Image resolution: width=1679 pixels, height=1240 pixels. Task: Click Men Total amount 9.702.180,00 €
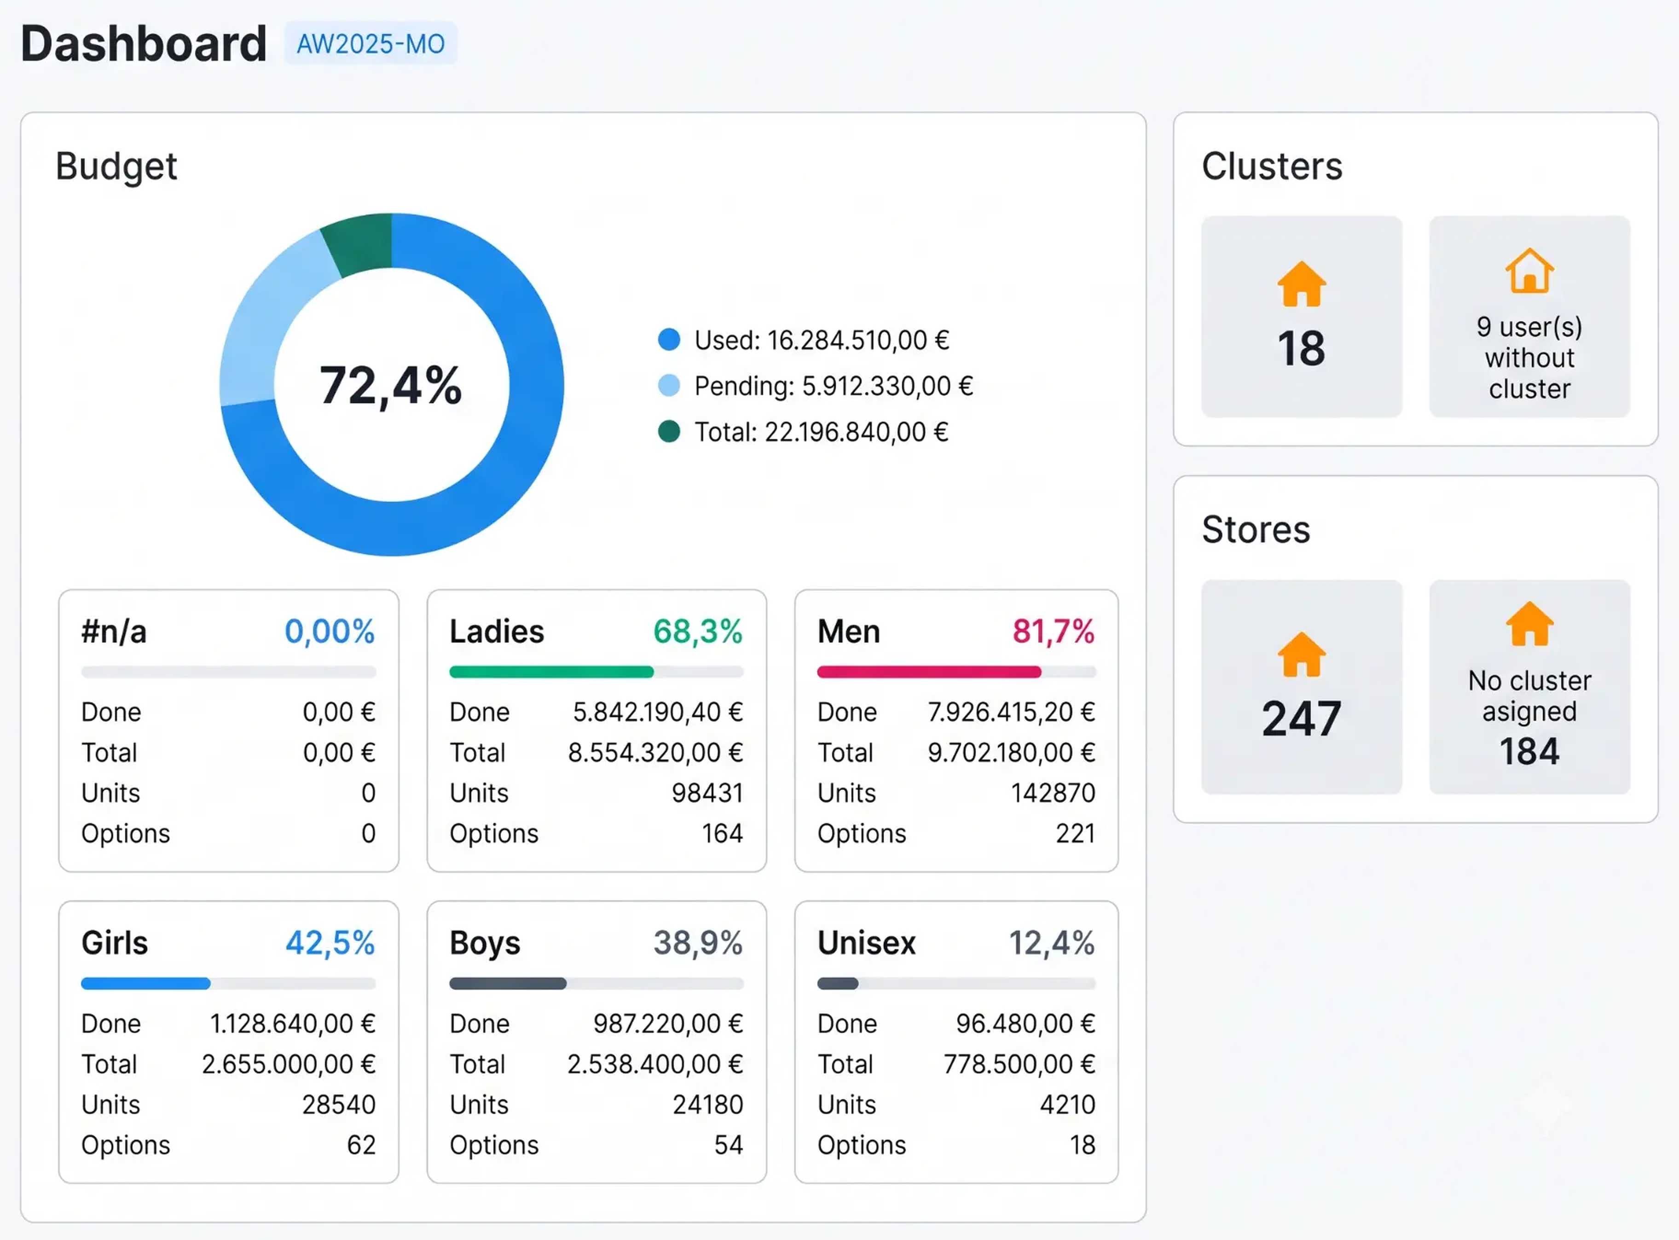[x=1011, y=752]
